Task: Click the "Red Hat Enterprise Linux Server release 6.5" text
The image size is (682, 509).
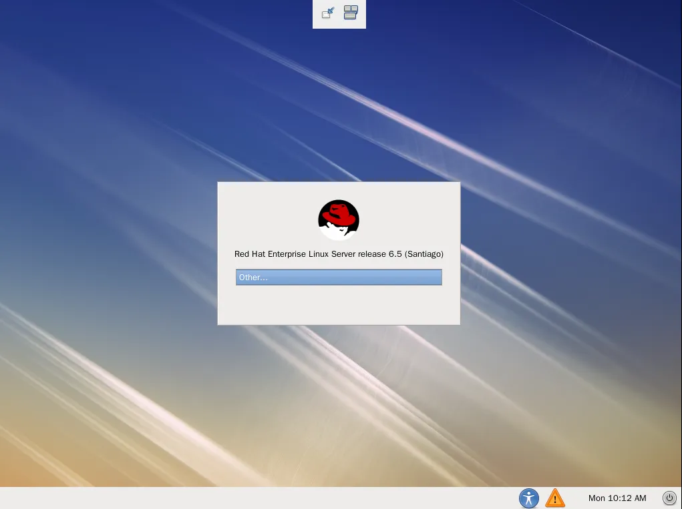Action: click(x=318, y=254)
